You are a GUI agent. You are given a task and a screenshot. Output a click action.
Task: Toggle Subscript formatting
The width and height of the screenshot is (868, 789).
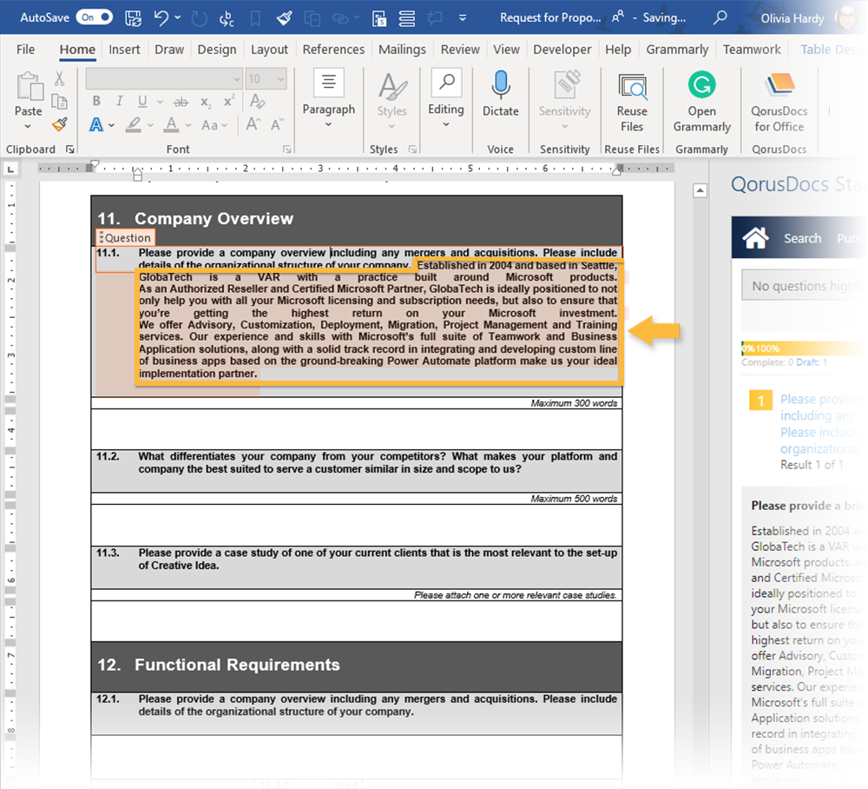[206, 102]
